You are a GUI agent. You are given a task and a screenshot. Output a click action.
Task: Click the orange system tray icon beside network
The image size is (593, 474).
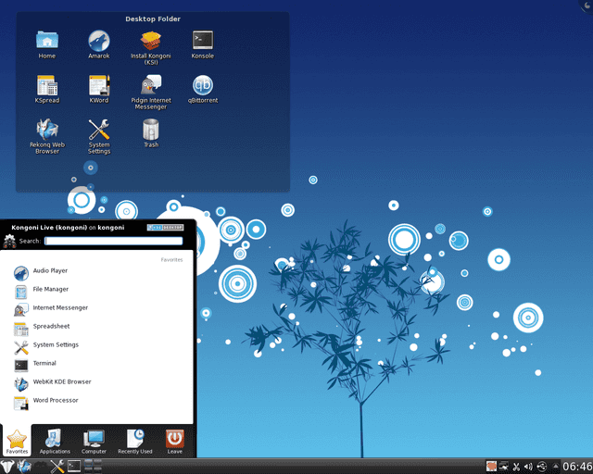(x=491, y=467)
